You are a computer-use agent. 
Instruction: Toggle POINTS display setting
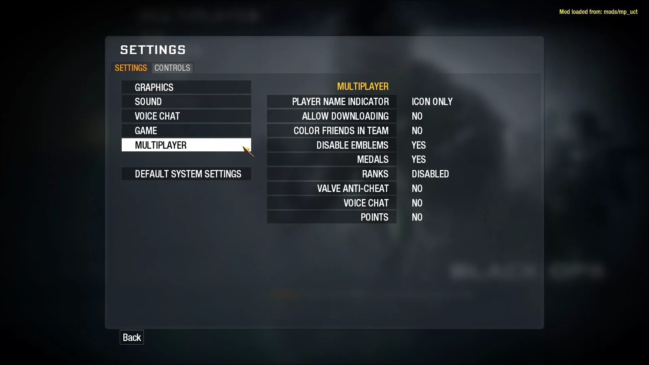coord(417,217)
